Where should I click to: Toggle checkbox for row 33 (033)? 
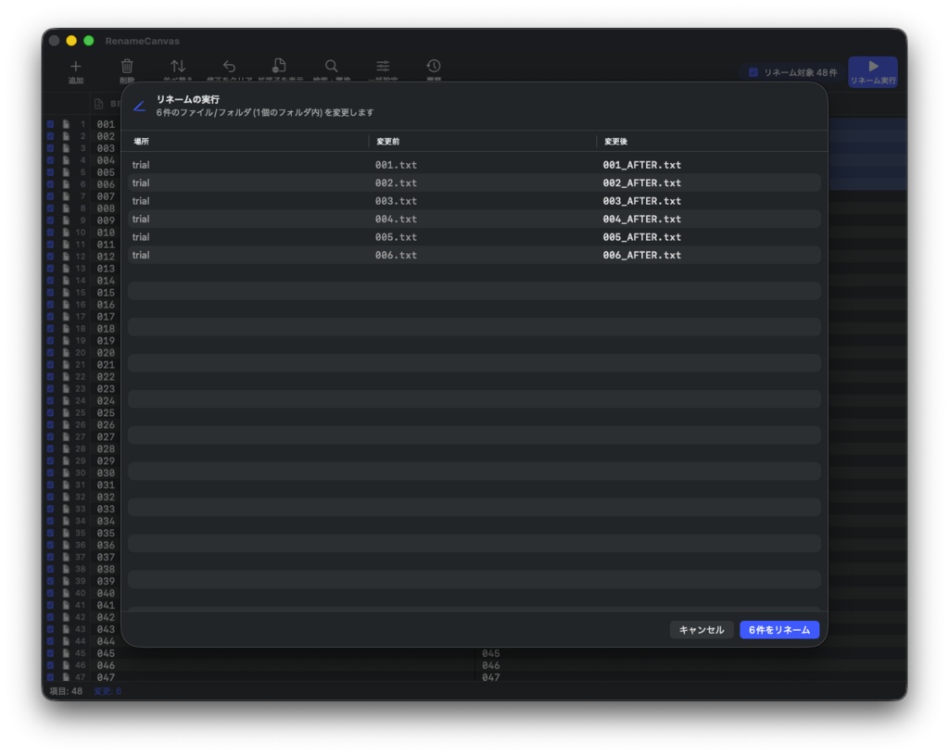[x=51, y=510]
